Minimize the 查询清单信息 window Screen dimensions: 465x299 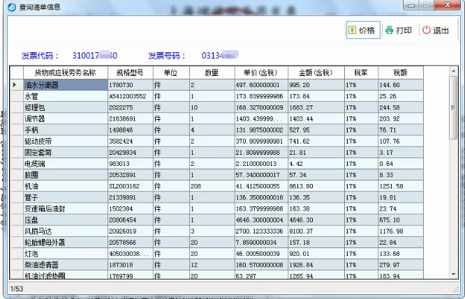tap(411, 5)
